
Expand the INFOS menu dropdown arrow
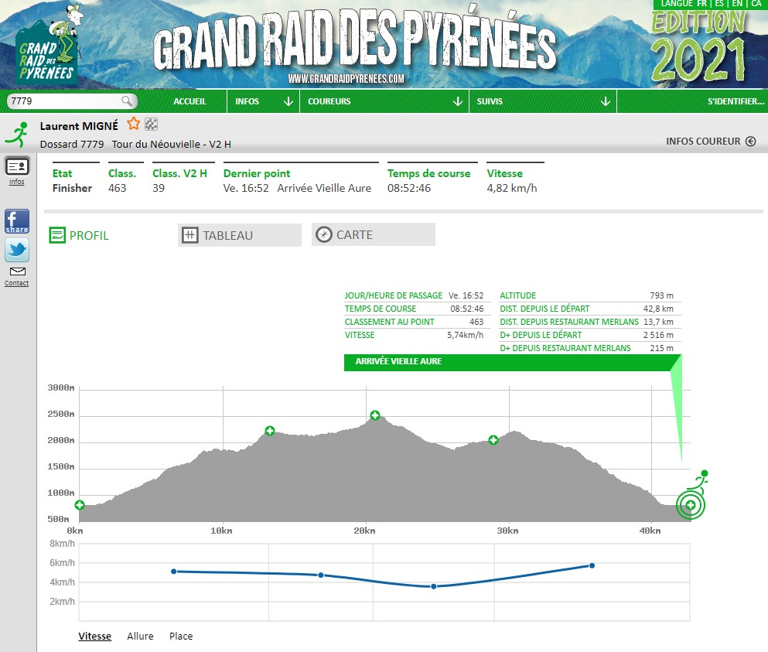[x=288, y=101]
